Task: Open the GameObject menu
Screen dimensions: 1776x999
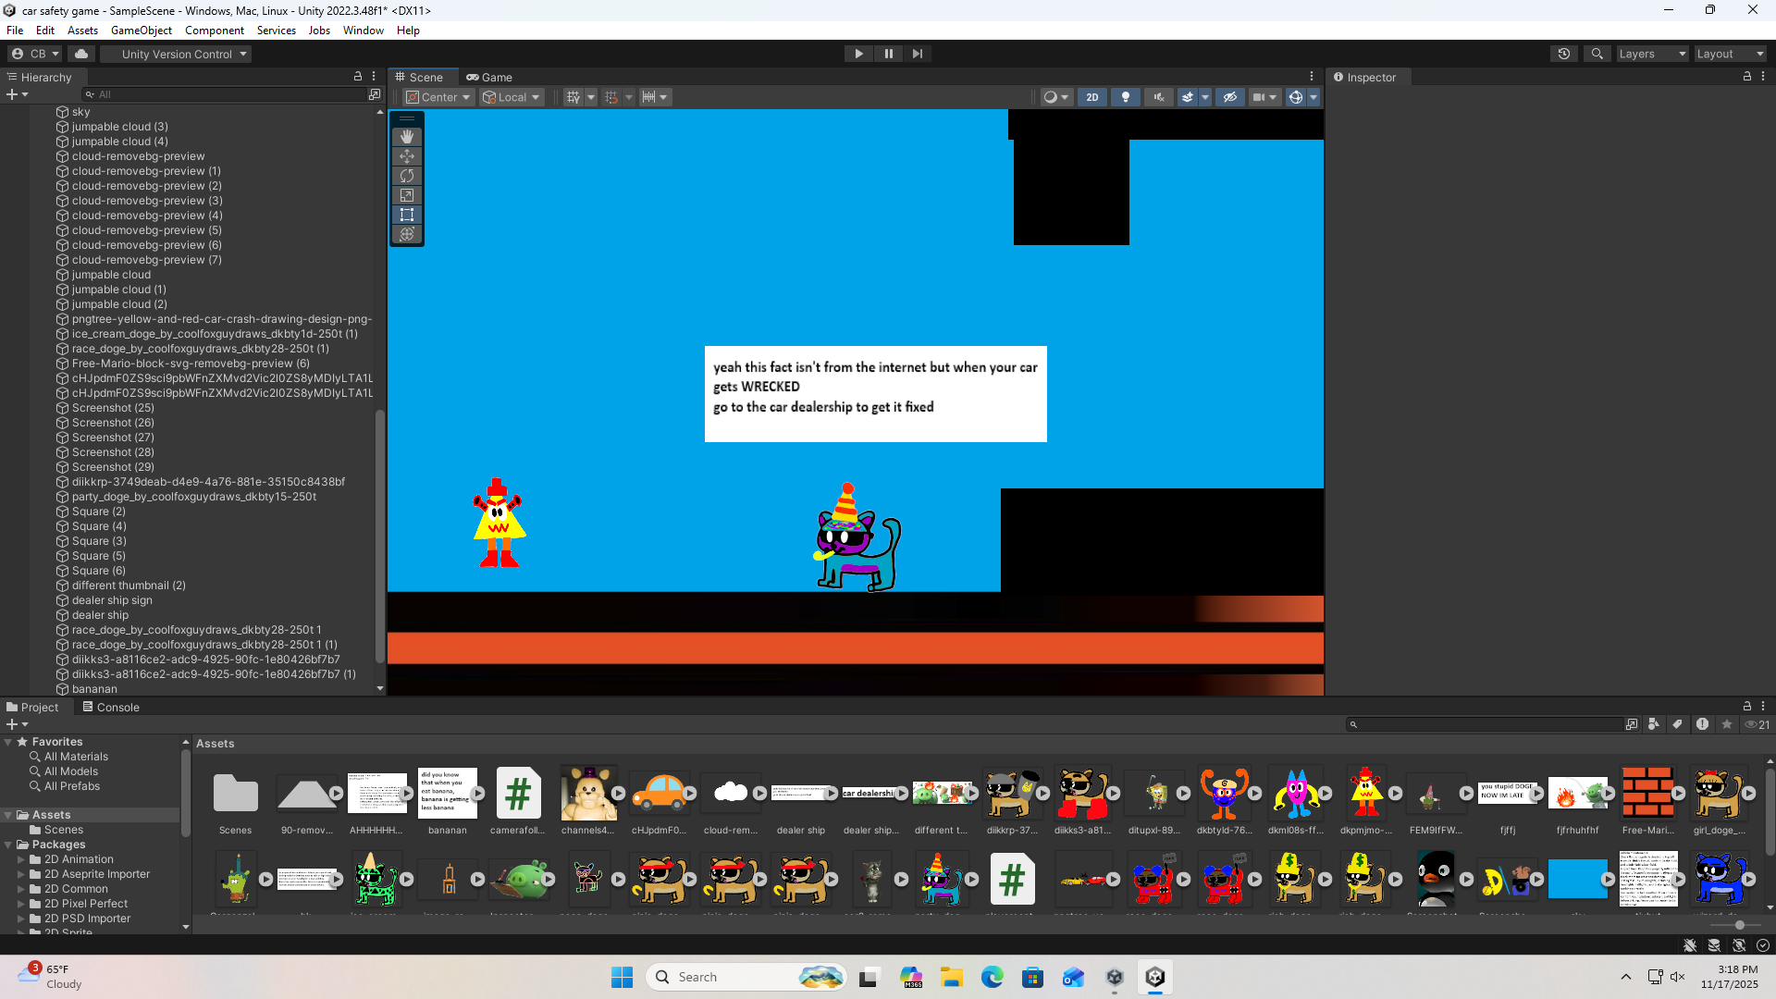Action: point(141,31)
